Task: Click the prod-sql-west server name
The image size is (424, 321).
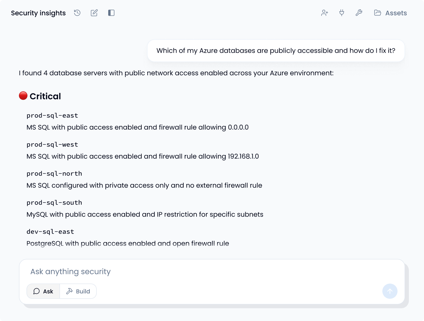Action: point(52,145)
